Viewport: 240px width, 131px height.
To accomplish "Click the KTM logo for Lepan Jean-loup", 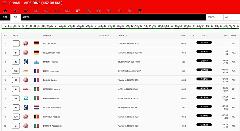I will tap(26, 71).
